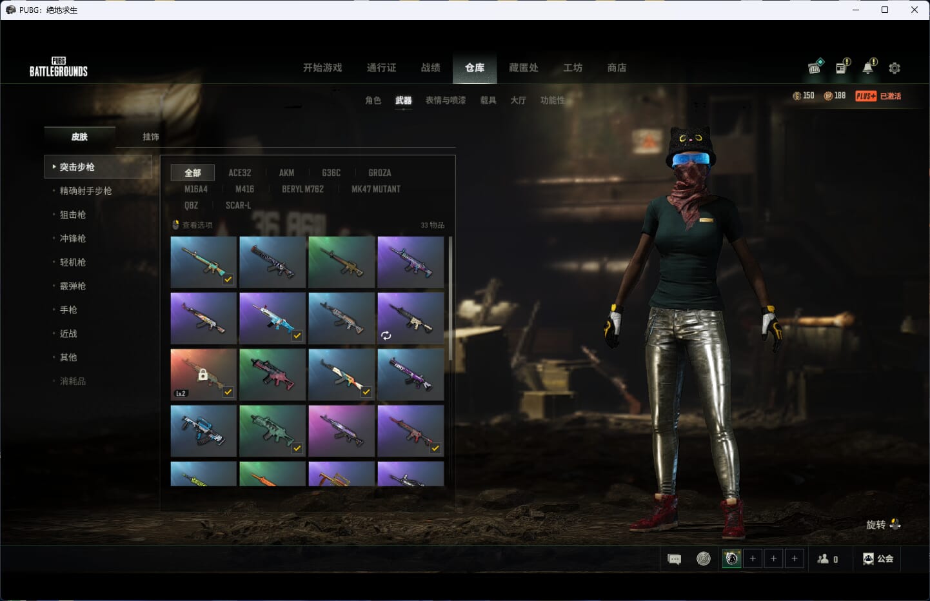The height and width of the screenshot is (601, 930).
Task: Select the blue drum-magazine rifle skin thumbnail
Action: [204, 431]
